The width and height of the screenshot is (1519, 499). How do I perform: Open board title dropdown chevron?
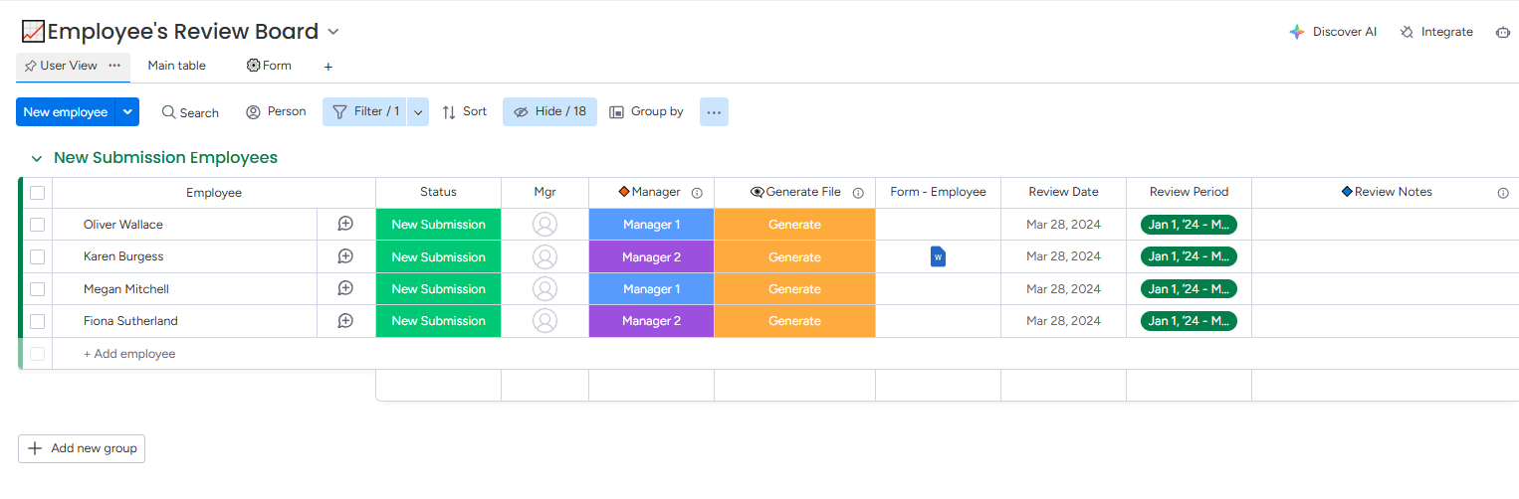pyautogui.click(x=333, y=32)
